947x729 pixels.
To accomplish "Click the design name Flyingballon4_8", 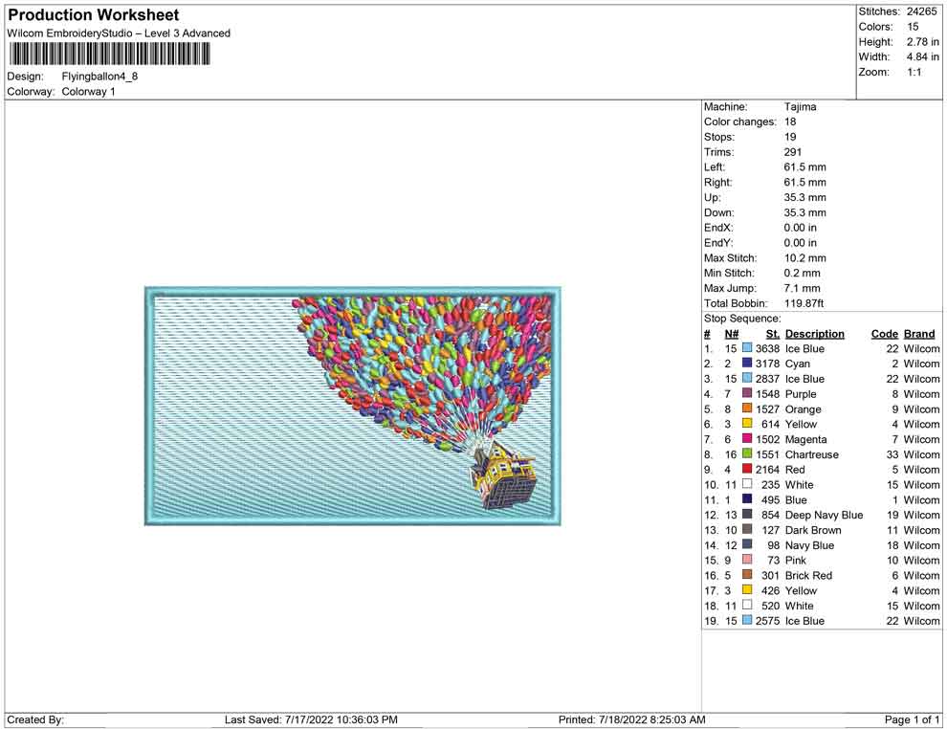I will [99, 77].
